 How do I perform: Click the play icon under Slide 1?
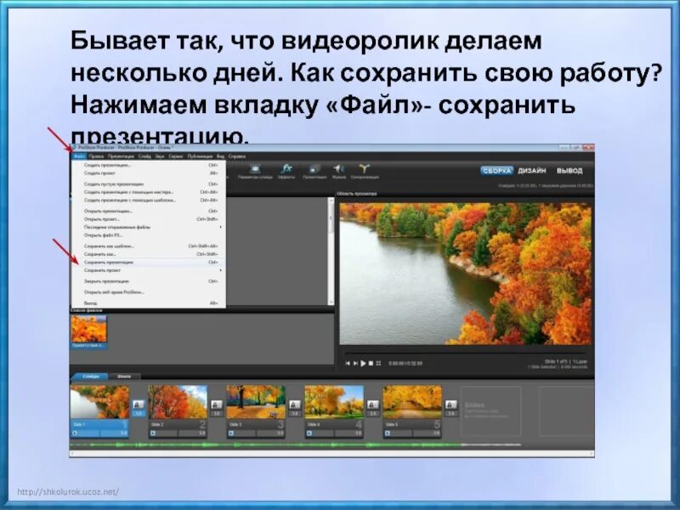pyautogui.click(x=75, y=433)
